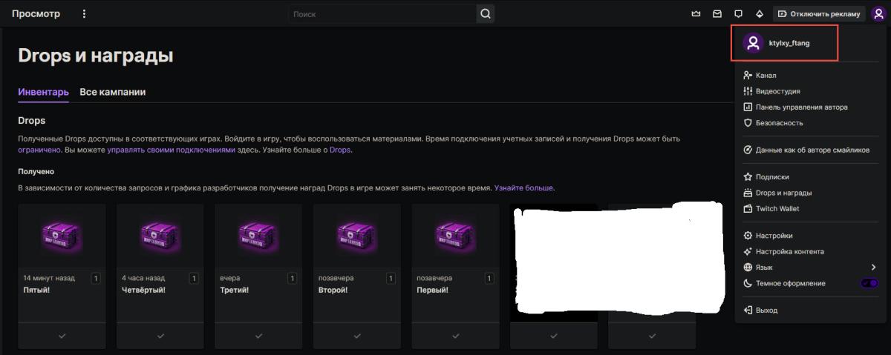Click the Поиск search field

(382, 13)
